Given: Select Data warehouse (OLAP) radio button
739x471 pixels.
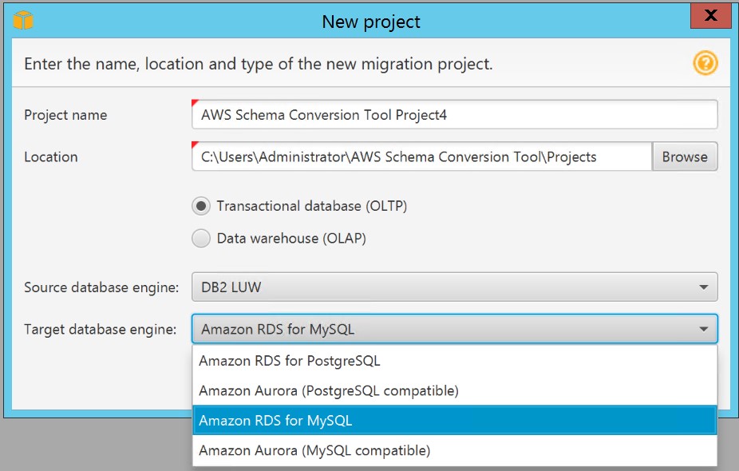Looking at the screenshot, I should [201, 239].
